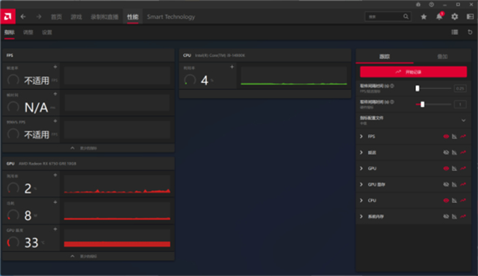Toggle the eye visibility for row between FPS and GPU

coord(446,153)
